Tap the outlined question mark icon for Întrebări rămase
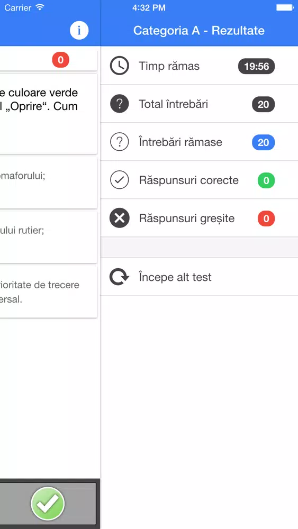 click(x=120, y=142)
